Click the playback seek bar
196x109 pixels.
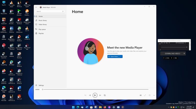pyautogui.click(x=95, y=89)
